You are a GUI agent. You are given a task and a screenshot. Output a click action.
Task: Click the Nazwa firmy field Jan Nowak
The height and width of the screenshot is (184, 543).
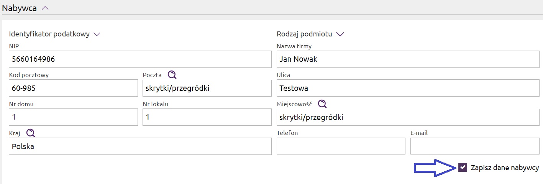(x=408, y=59)
